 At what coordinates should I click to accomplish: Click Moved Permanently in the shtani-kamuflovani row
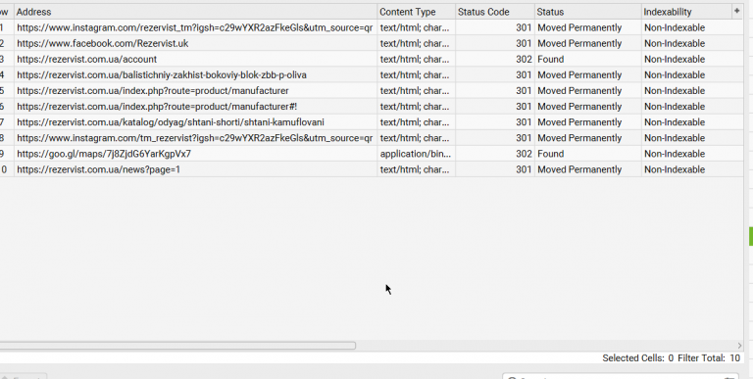(588, 122)
